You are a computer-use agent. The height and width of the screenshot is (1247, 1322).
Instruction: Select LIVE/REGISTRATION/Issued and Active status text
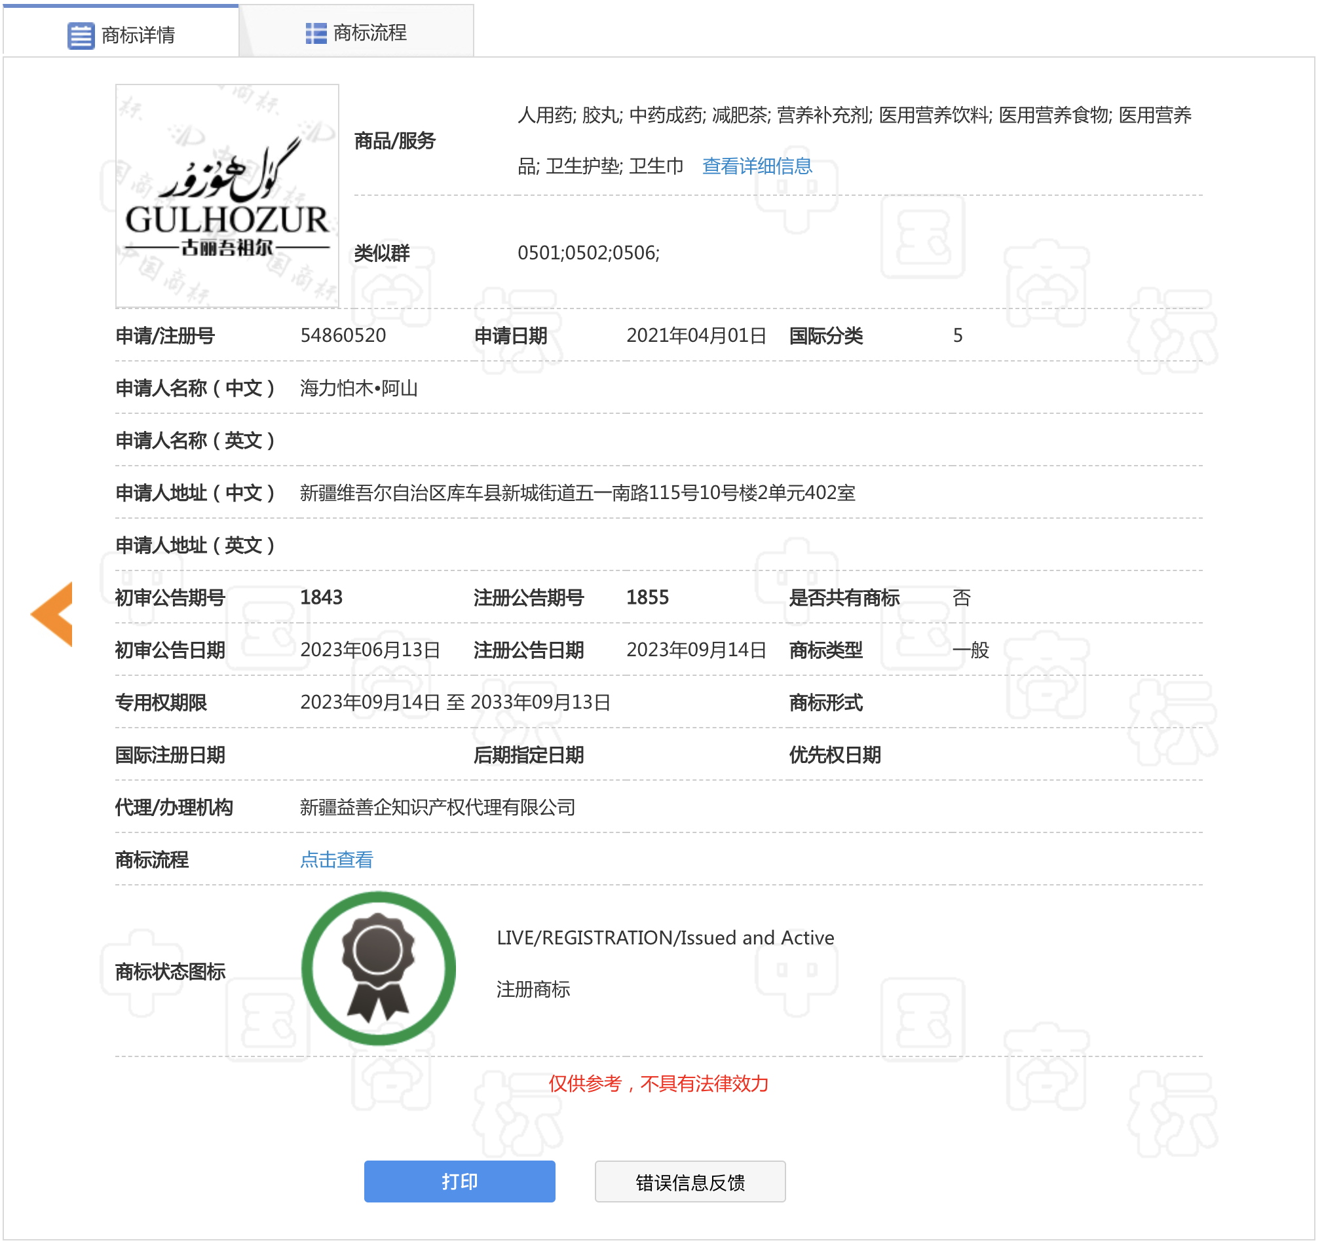point(666,938)
